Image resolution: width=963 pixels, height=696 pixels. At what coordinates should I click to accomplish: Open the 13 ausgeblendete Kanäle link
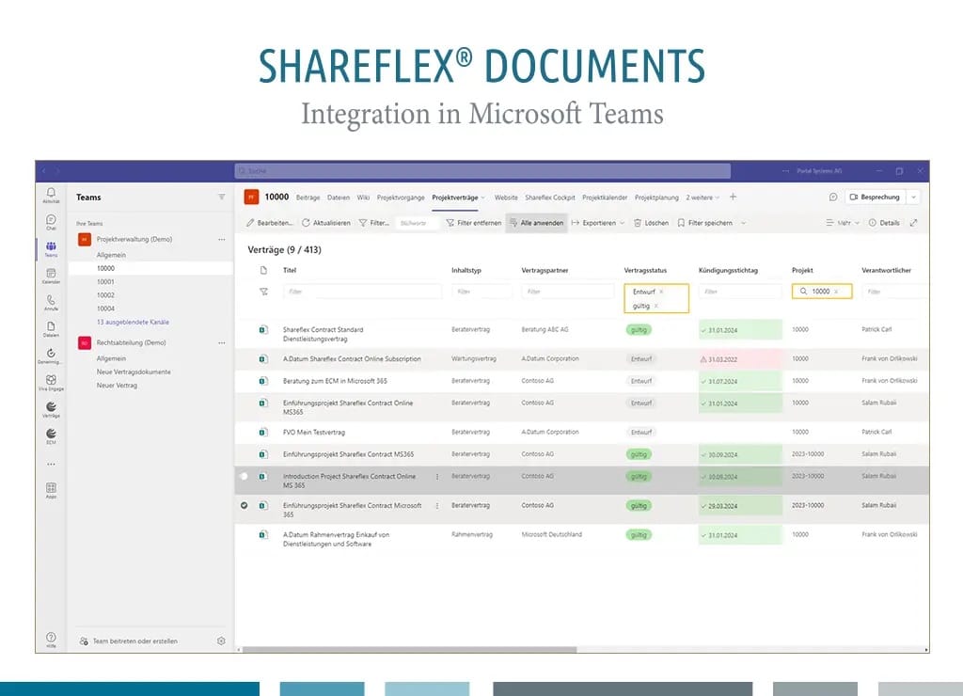pyautogui.click(x=132, y=322)
